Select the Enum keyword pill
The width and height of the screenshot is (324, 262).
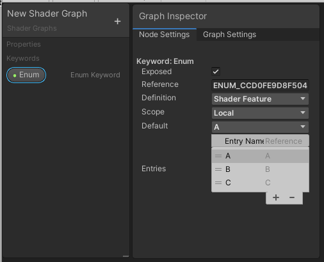(26, 75)
